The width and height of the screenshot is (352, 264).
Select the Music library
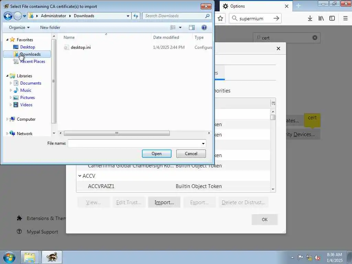[25, 90]
